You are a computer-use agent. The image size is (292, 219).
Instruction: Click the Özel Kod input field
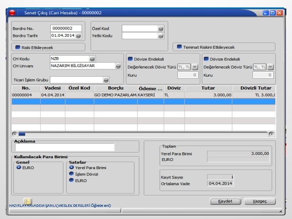140,28
